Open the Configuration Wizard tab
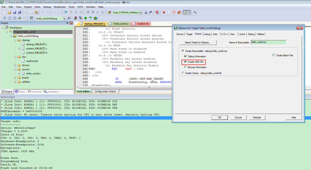Screen dimensions: 311x170 click(105, 91)
